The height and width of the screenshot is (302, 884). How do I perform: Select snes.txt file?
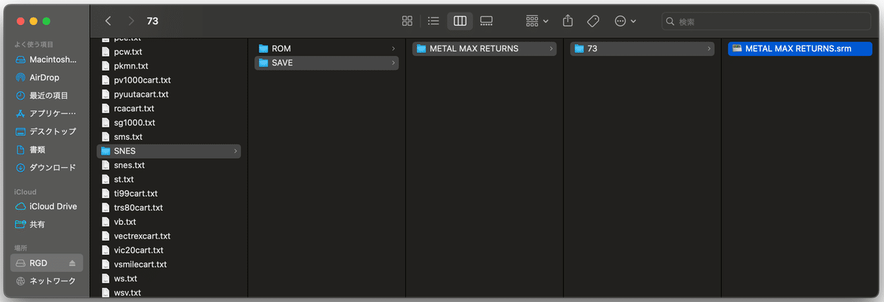169,165
